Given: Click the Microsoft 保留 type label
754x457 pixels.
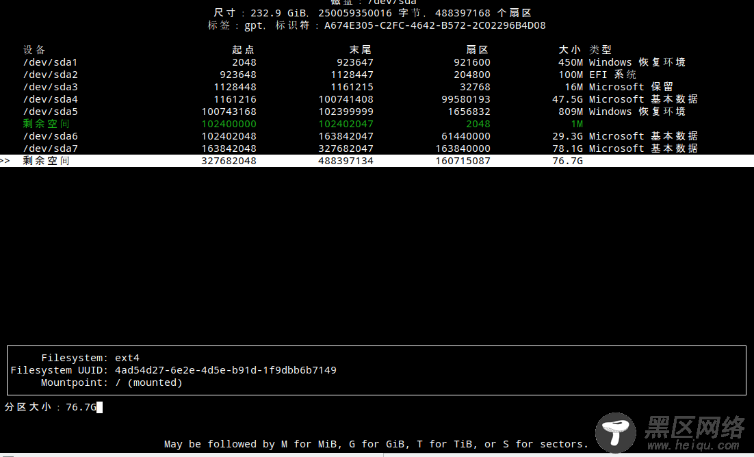Looking at the screenshot, I should pyautogui.click(x=632, y=87).
